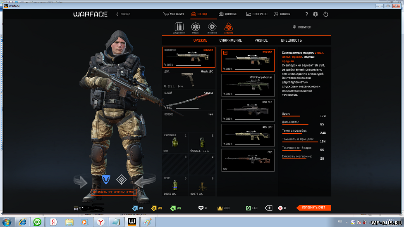Go back with Назад button
This screenshot has width=404, height=227.
tap(123, 14)
